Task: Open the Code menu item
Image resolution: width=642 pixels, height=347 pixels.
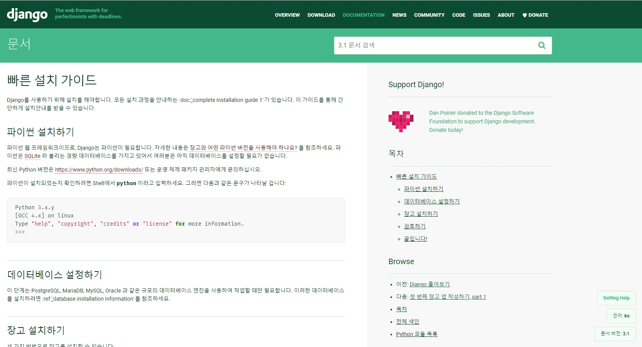Action: [x=459, y=15]
